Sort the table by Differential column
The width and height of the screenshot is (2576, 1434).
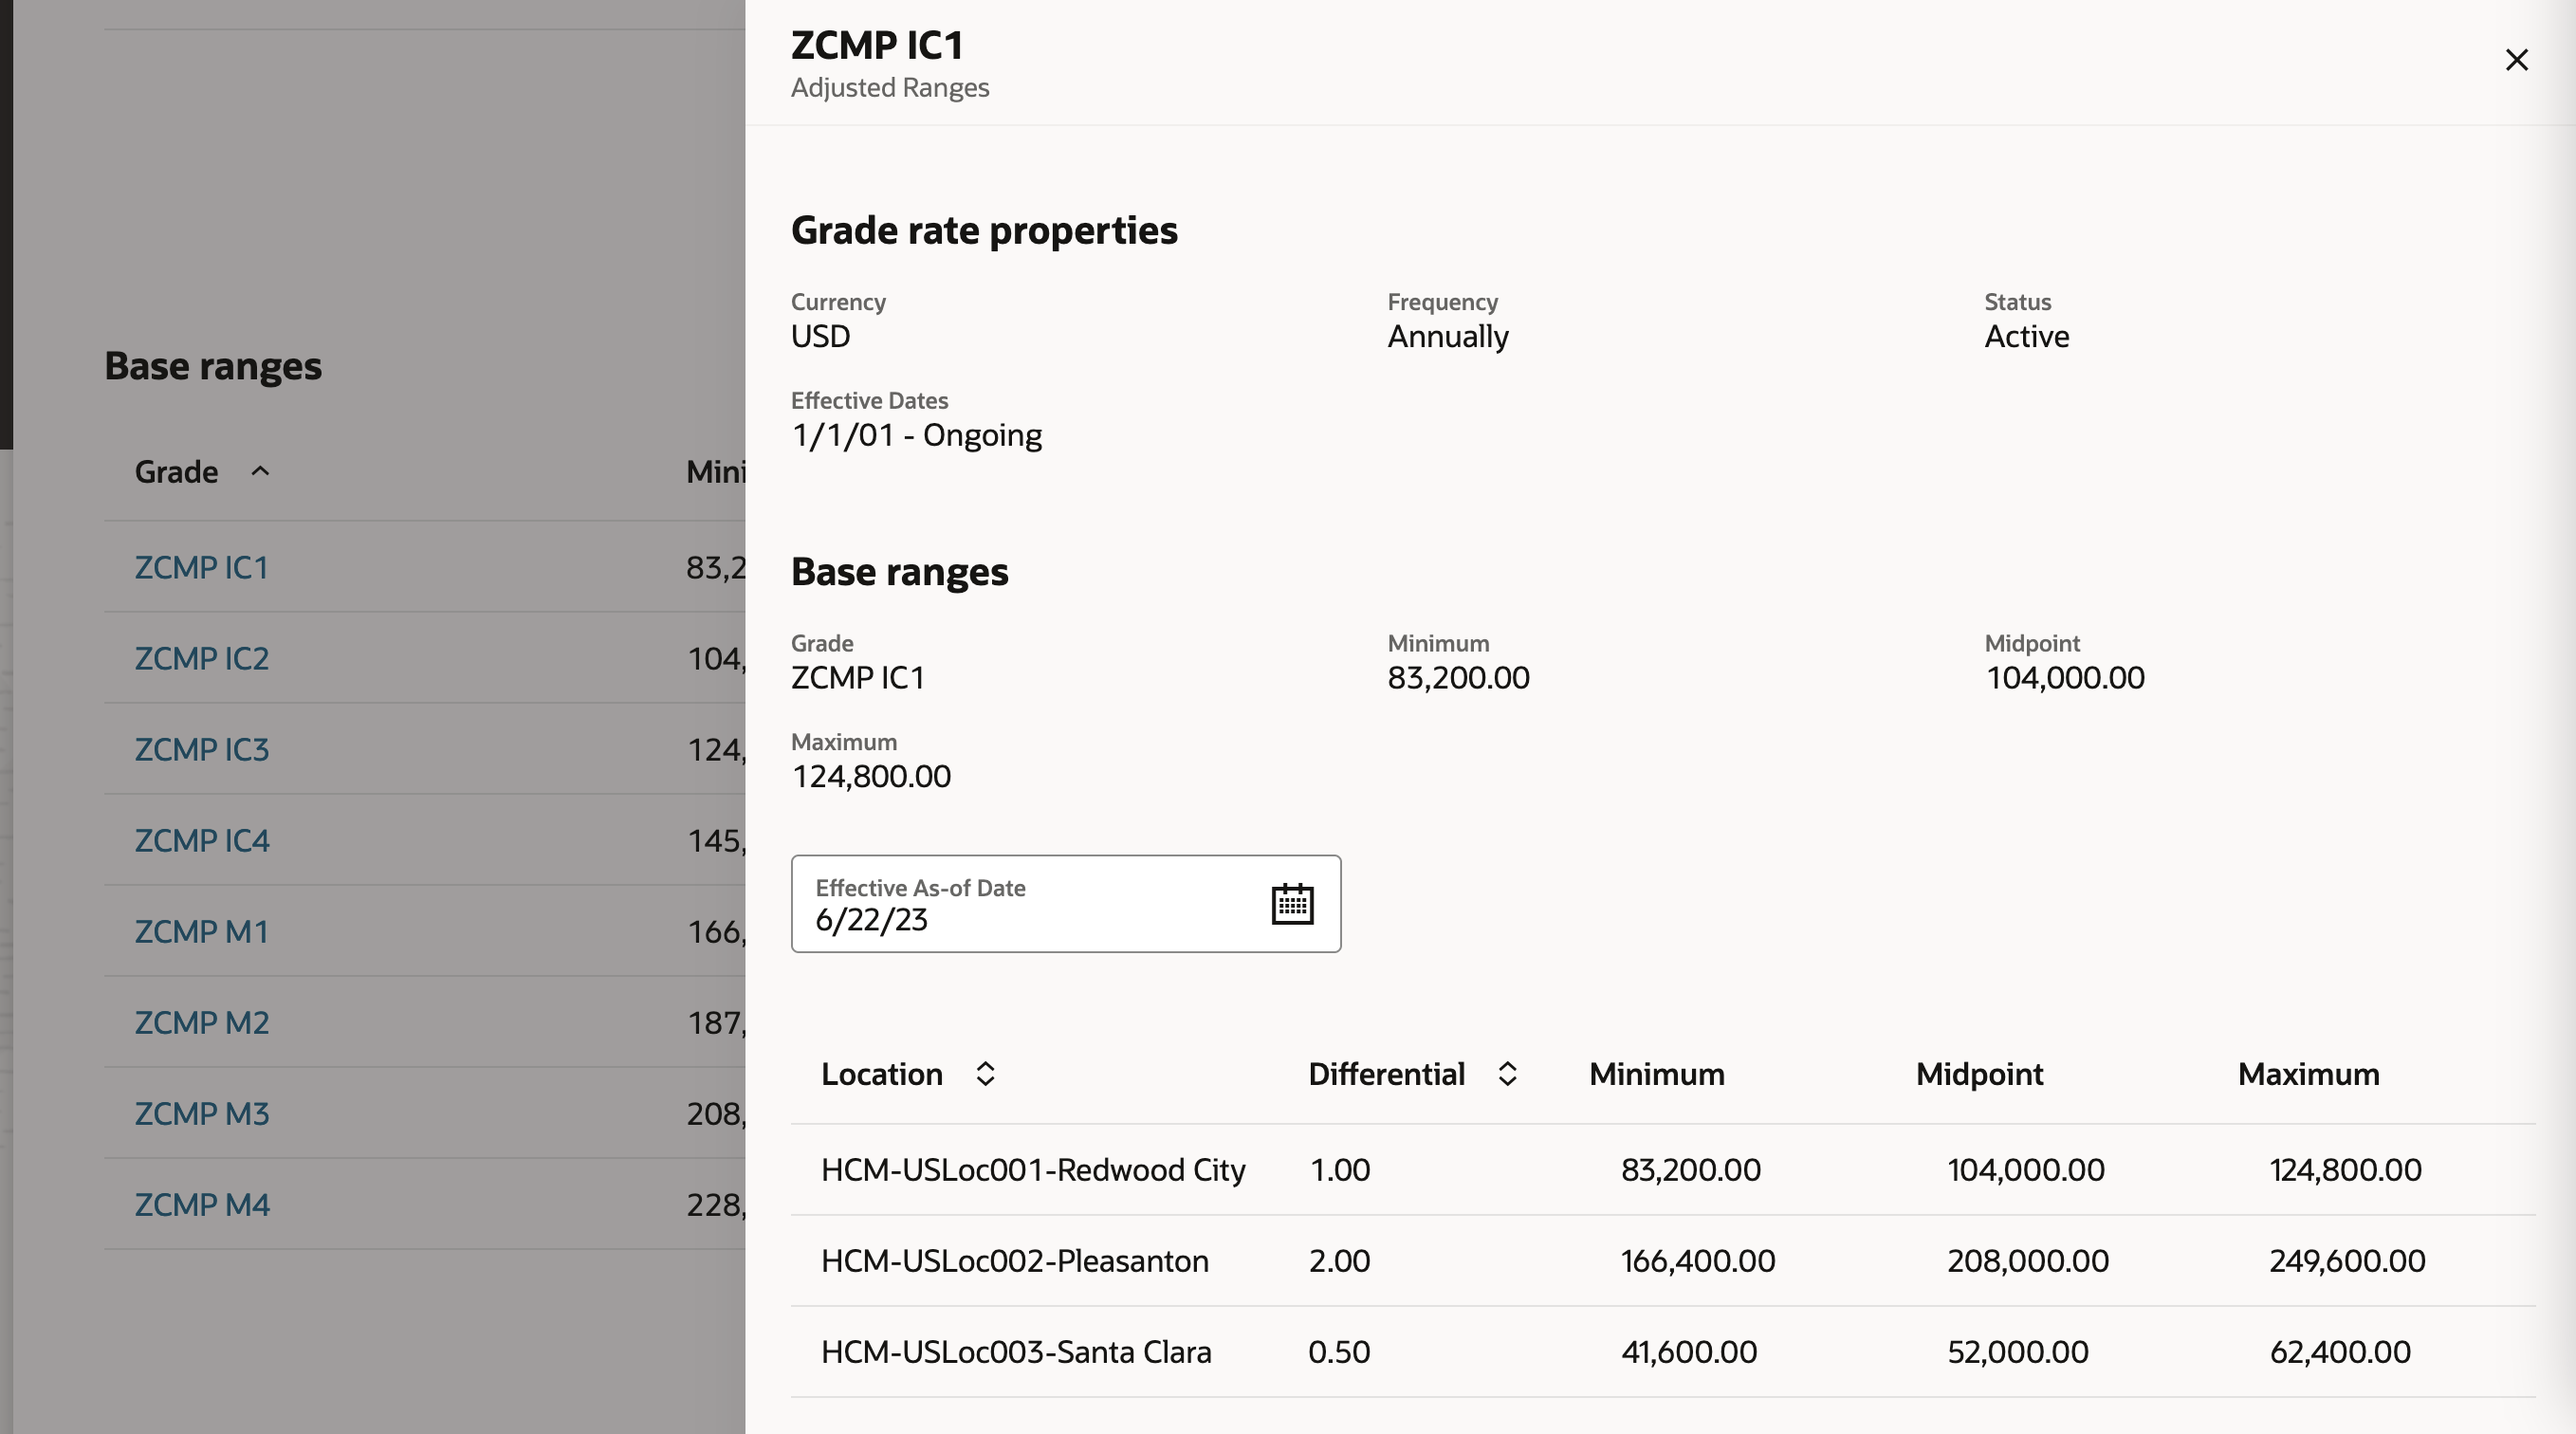(x=1507, y=1074)
